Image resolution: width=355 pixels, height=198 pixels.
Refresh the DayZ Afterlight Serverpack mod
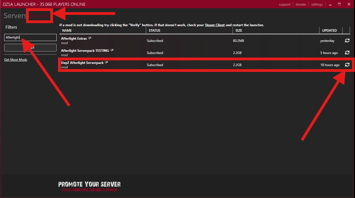[x=347, y=65]
